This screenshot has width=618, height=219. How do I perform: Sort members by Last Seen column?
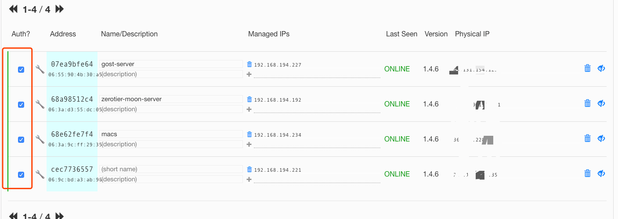[401, 34]
